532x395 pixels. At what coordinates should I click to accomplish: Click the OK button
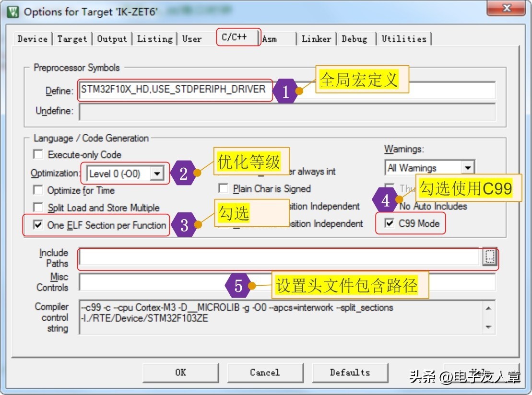click(x=180, y=373)
